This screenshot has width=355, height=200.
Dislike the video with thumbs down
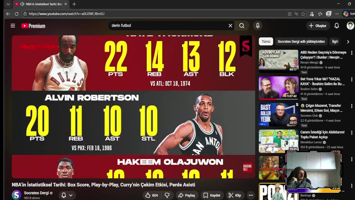[x=167, y=195]
